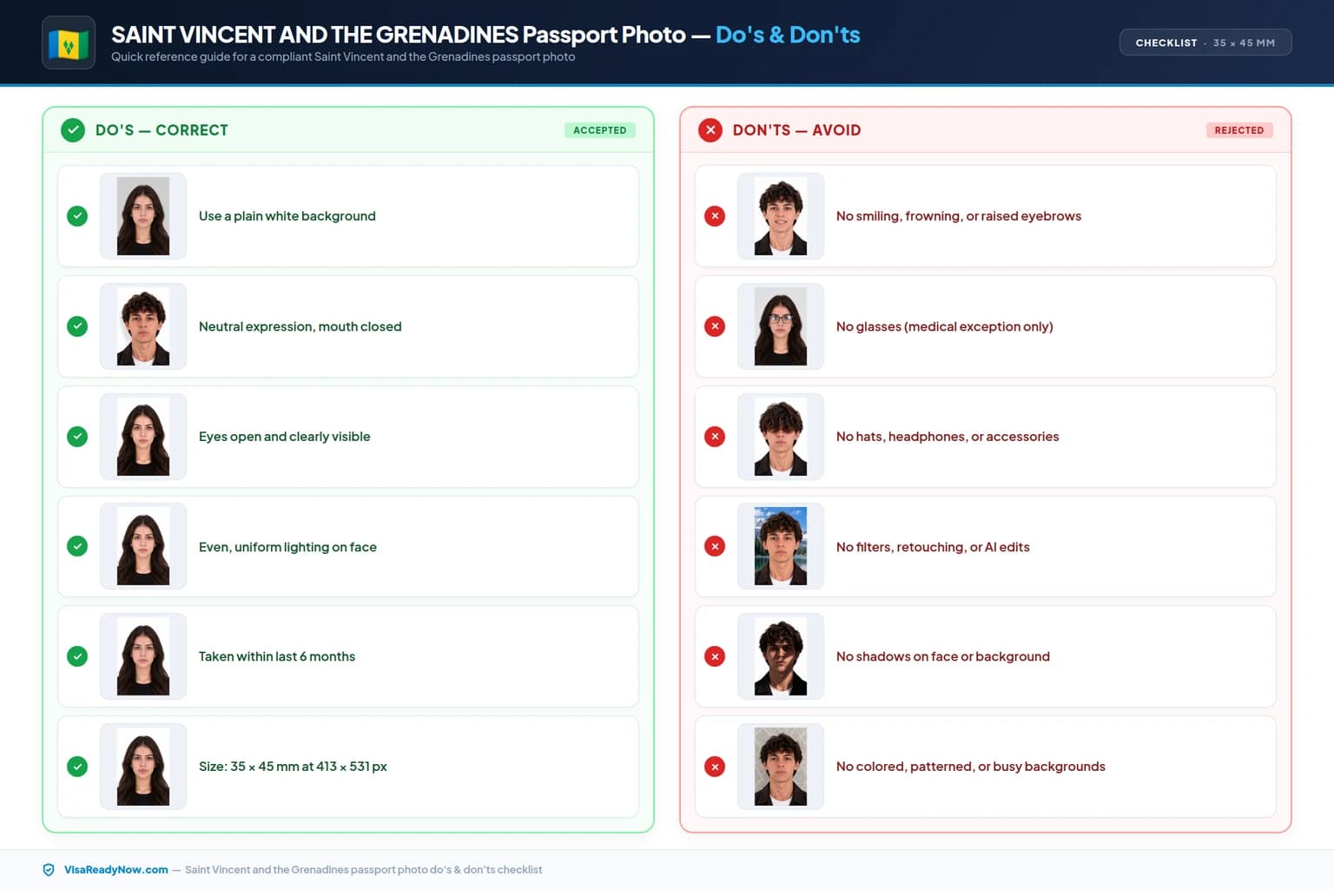The image size is (1334, 889).
Task: Click the check icon for size 35 × 45 mm
Action: [77, 767]
